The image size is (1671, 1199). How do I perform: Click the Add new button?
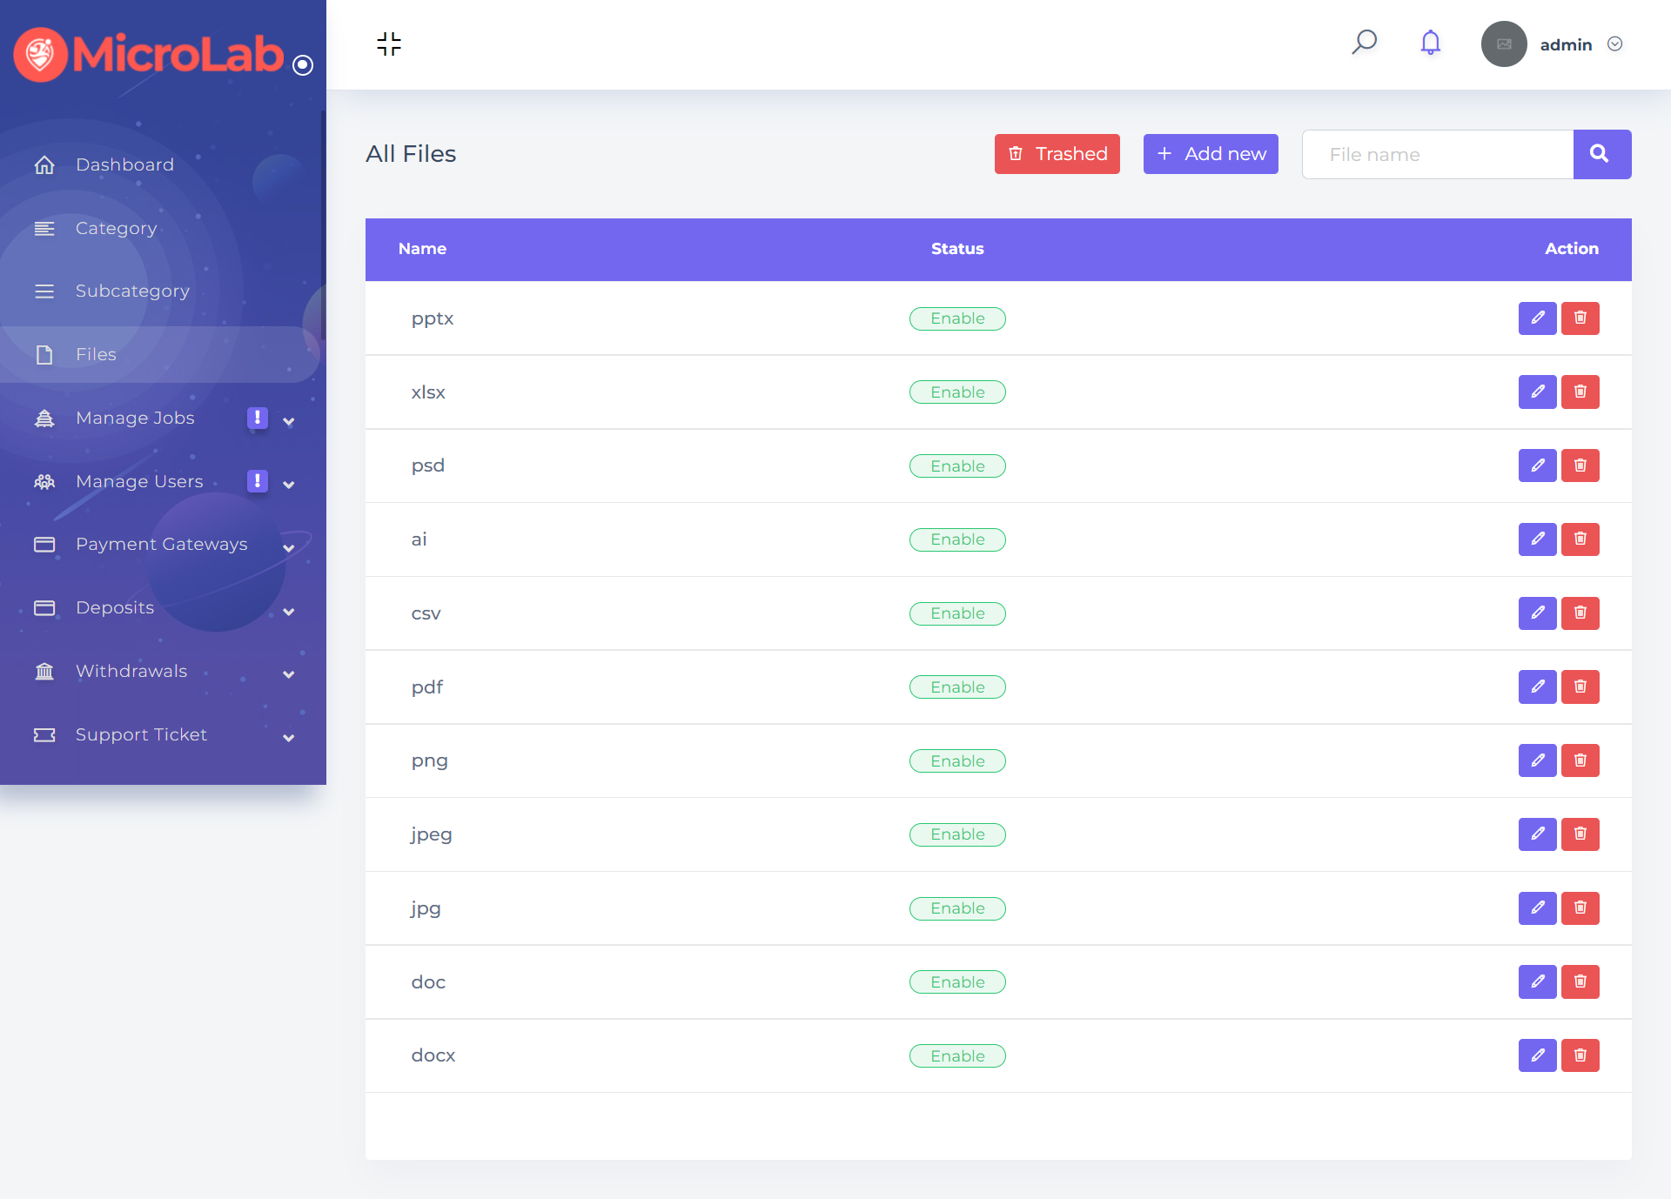point(1210,154)
